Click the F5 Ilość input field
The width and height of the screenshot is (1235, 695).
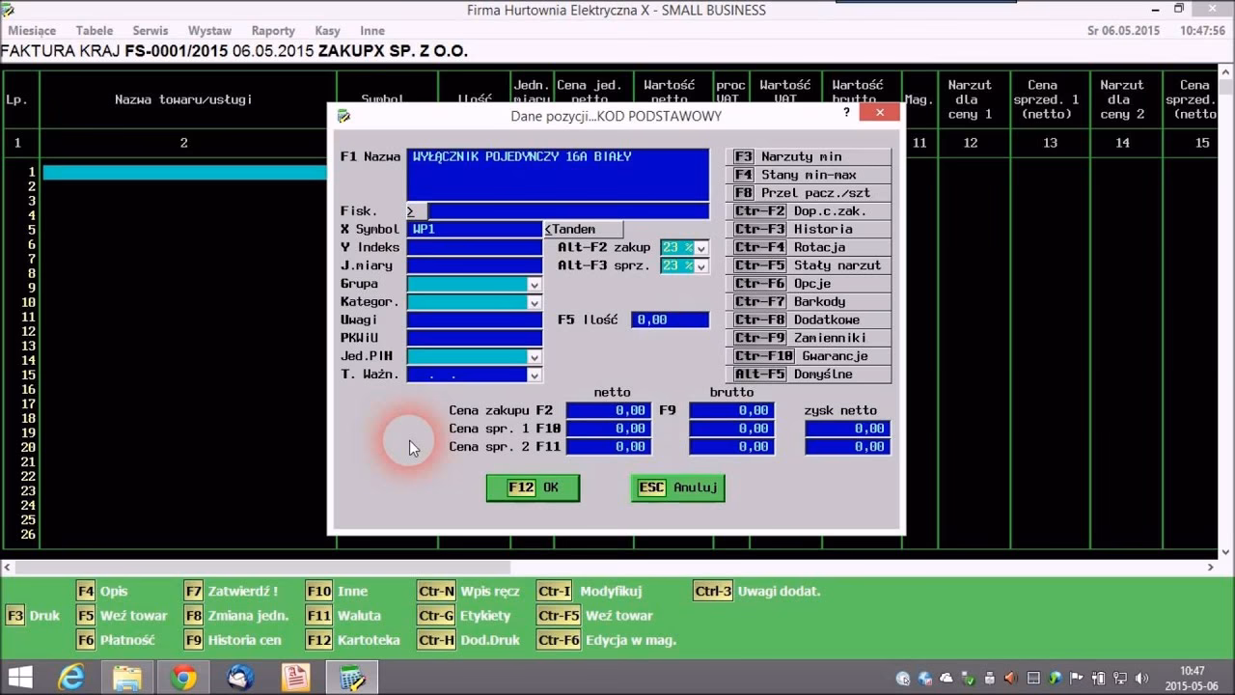[670, 320]
